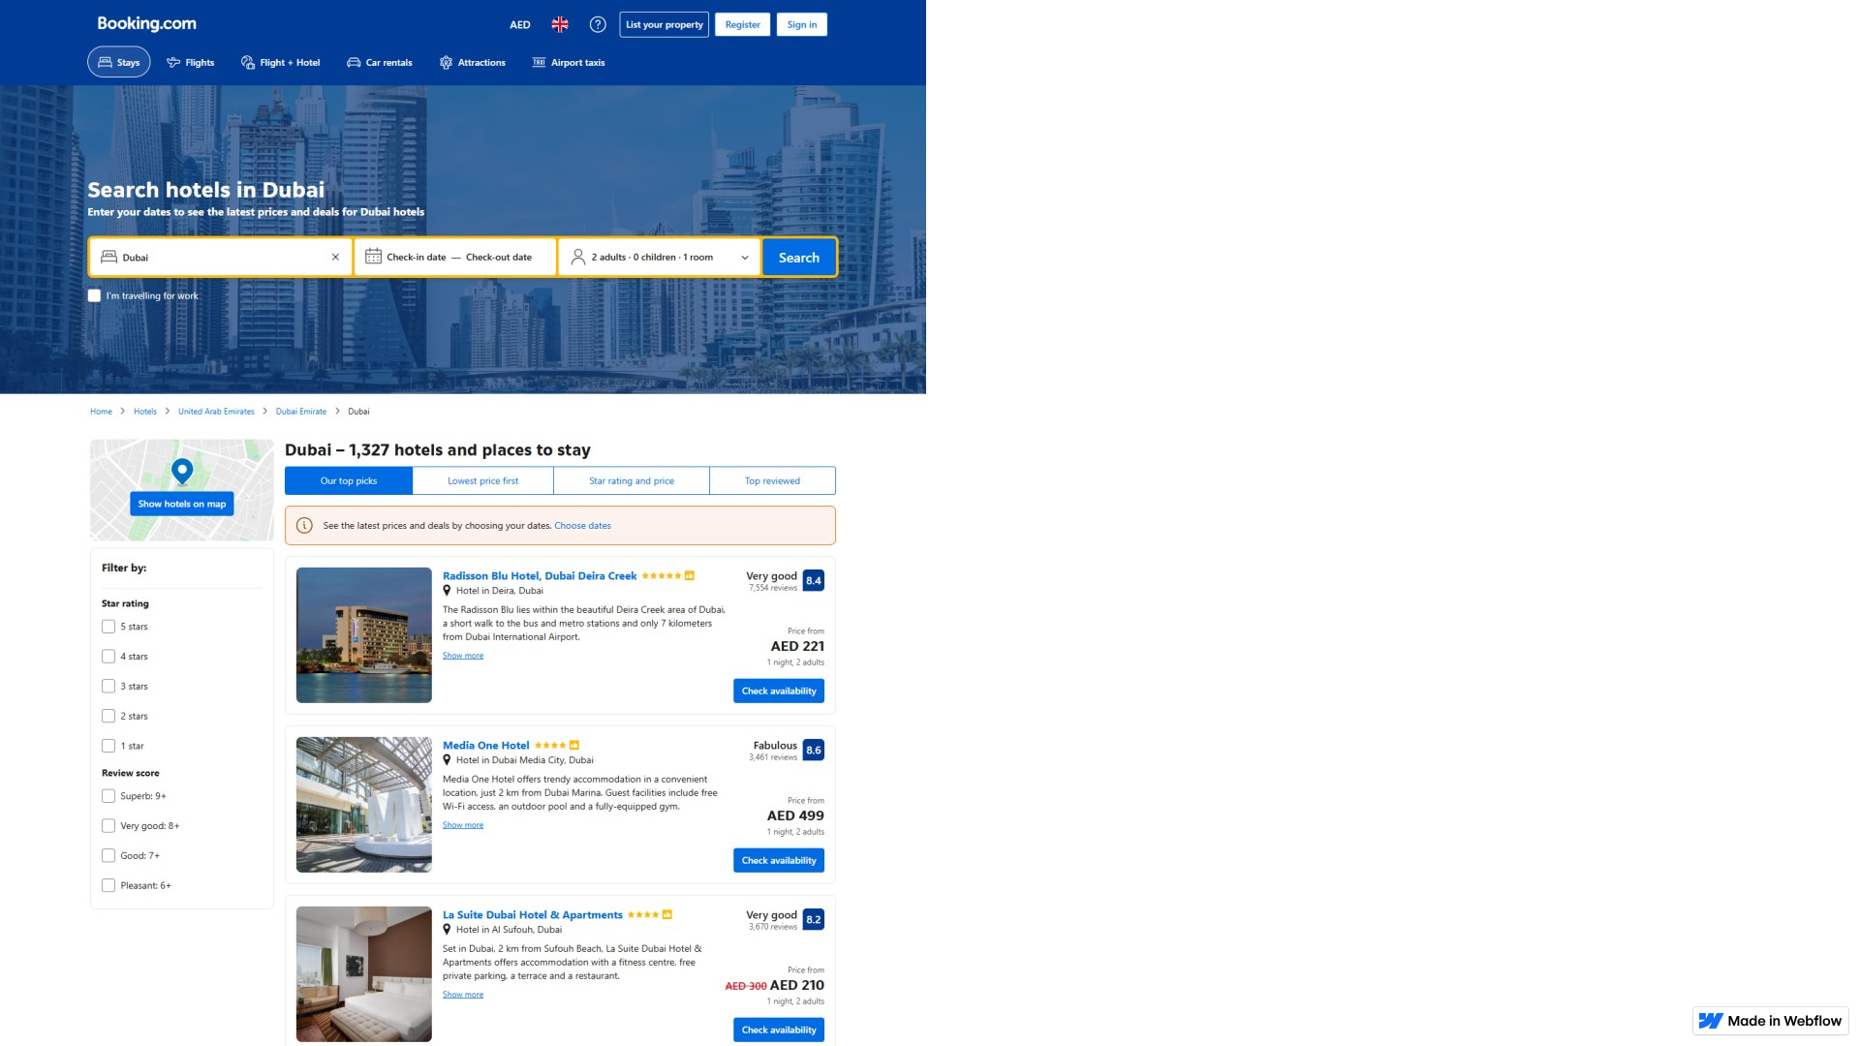Click the Made in Webflow badge
Viewport: 1860px width, 1046px height.
(1771, 1021)
